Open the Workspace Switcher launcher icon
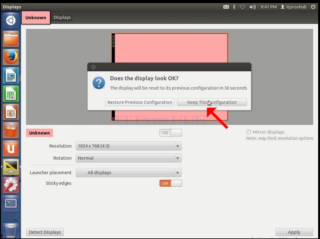 coord(11,203)
